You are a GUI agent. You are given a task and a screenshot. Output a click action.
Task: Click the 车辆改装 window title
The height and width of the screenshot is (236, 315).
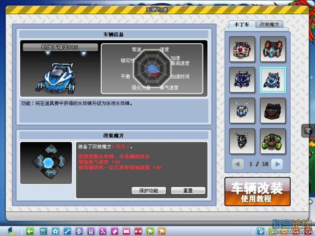[x=157, y=9]
